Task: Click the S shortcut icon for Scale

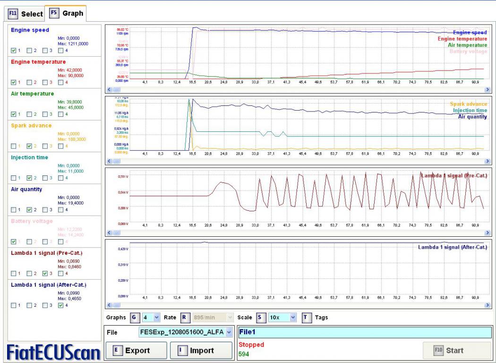Action: tap(260, 318)
